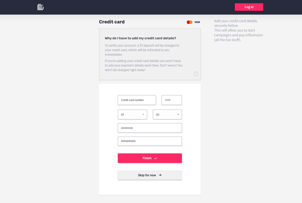Click the Credit card heading
The image size is (302, 203).
coord(111,22)
